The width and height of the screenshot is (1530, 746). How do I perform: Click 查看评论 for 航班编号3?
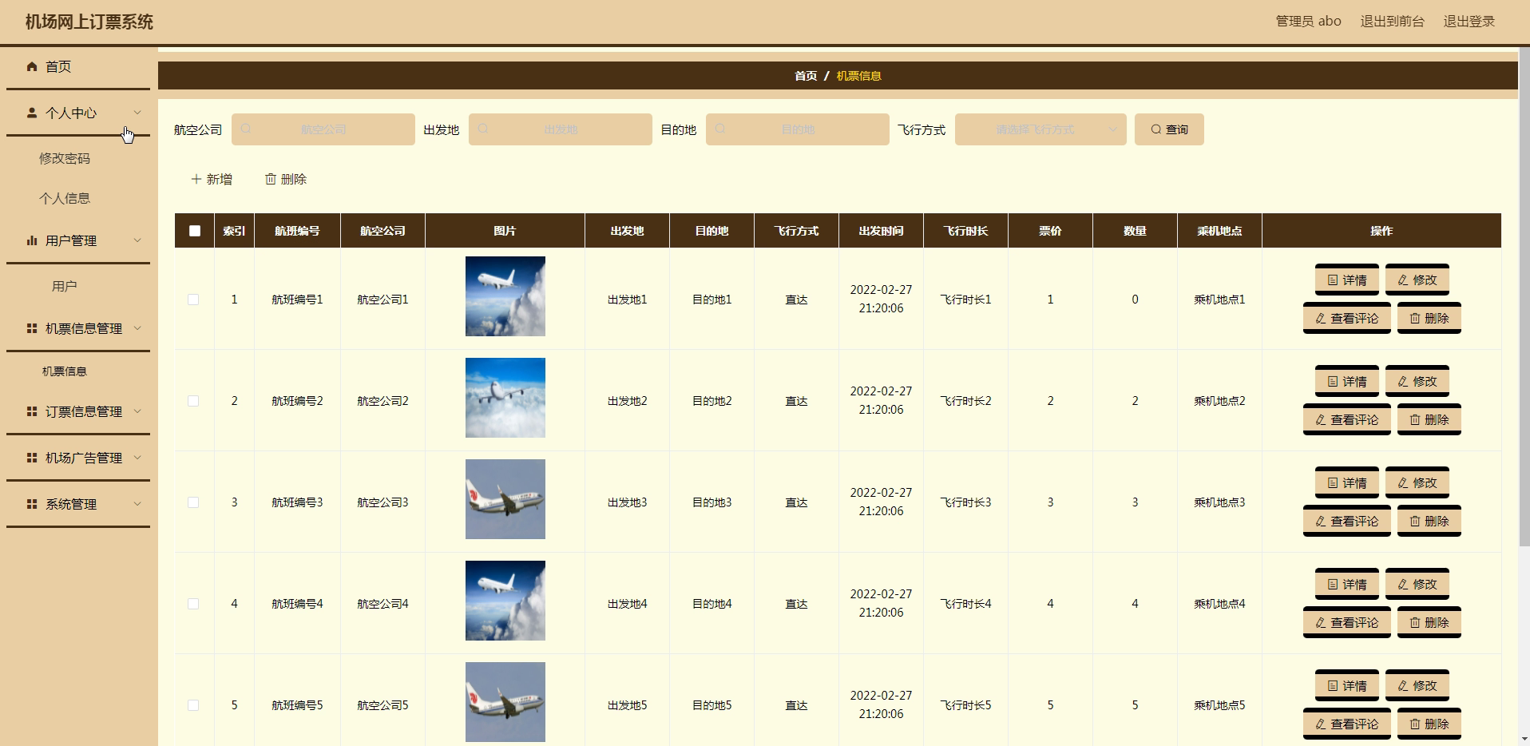(1347, 521)
